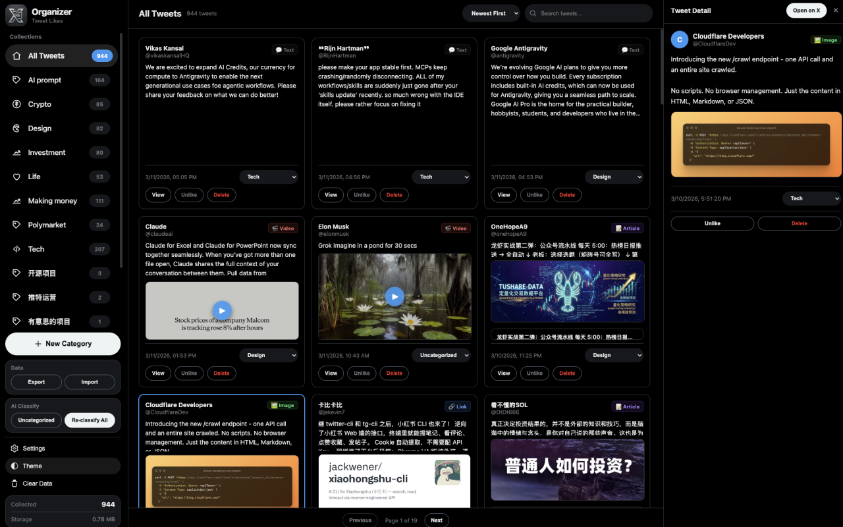
Task: Delete the Google Antigravity tweet
Action: click(x=567, y=195)
